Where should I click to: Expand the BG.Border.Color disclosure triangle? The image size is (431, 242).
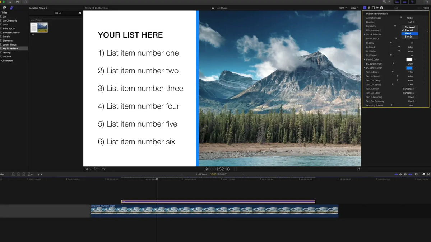coord(365,68)
